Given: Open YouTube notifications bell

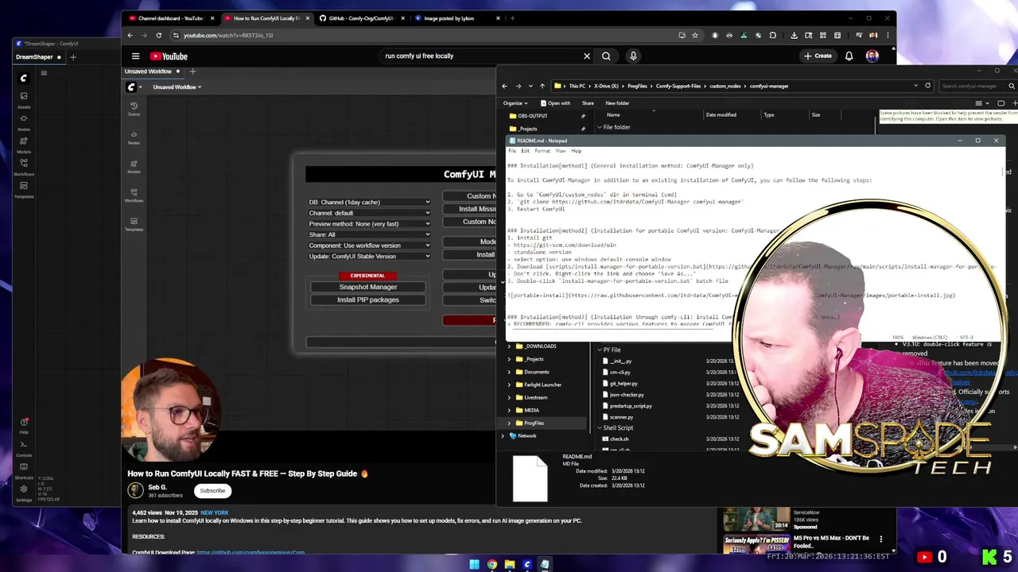Looking at the screenshot, I should (x=849, y=56).
